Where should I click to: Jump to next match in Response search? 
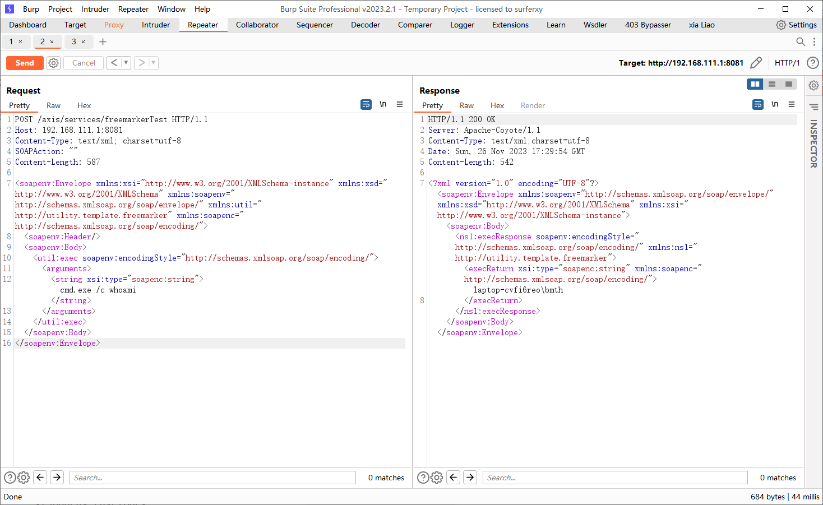pos(470,478)
